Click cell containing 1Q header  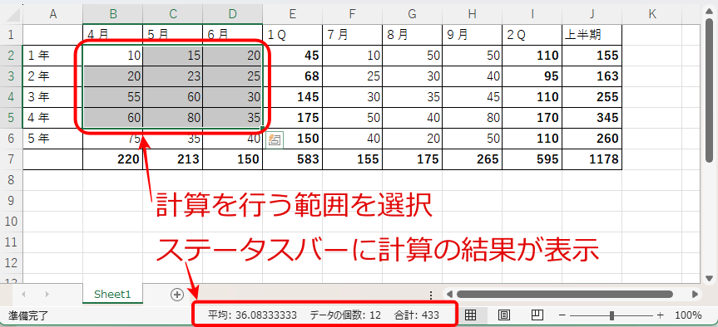point(293,35)
